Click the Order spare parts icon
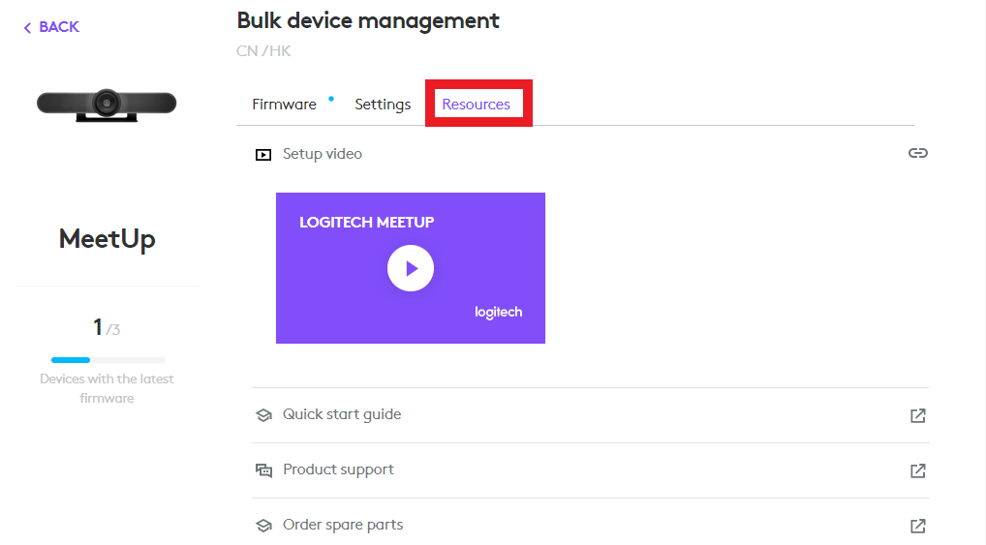Image resolution: width=986 pixels, height=545 pixels. (263, 525)
